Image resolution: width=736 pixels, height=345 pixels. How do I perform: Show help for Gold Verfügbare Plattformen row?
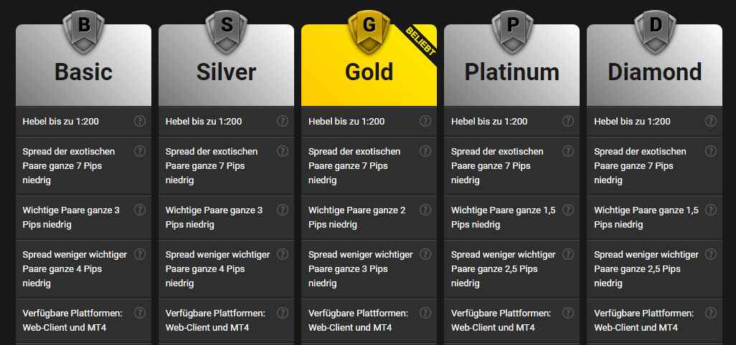[425, 313]
